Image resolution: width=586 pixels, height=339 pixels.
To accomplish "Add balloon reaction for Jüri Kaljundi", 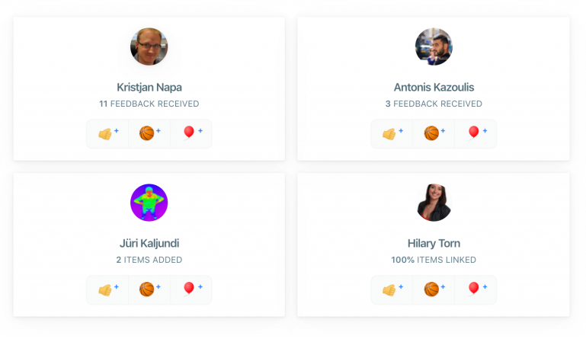I will coord(191,289).
